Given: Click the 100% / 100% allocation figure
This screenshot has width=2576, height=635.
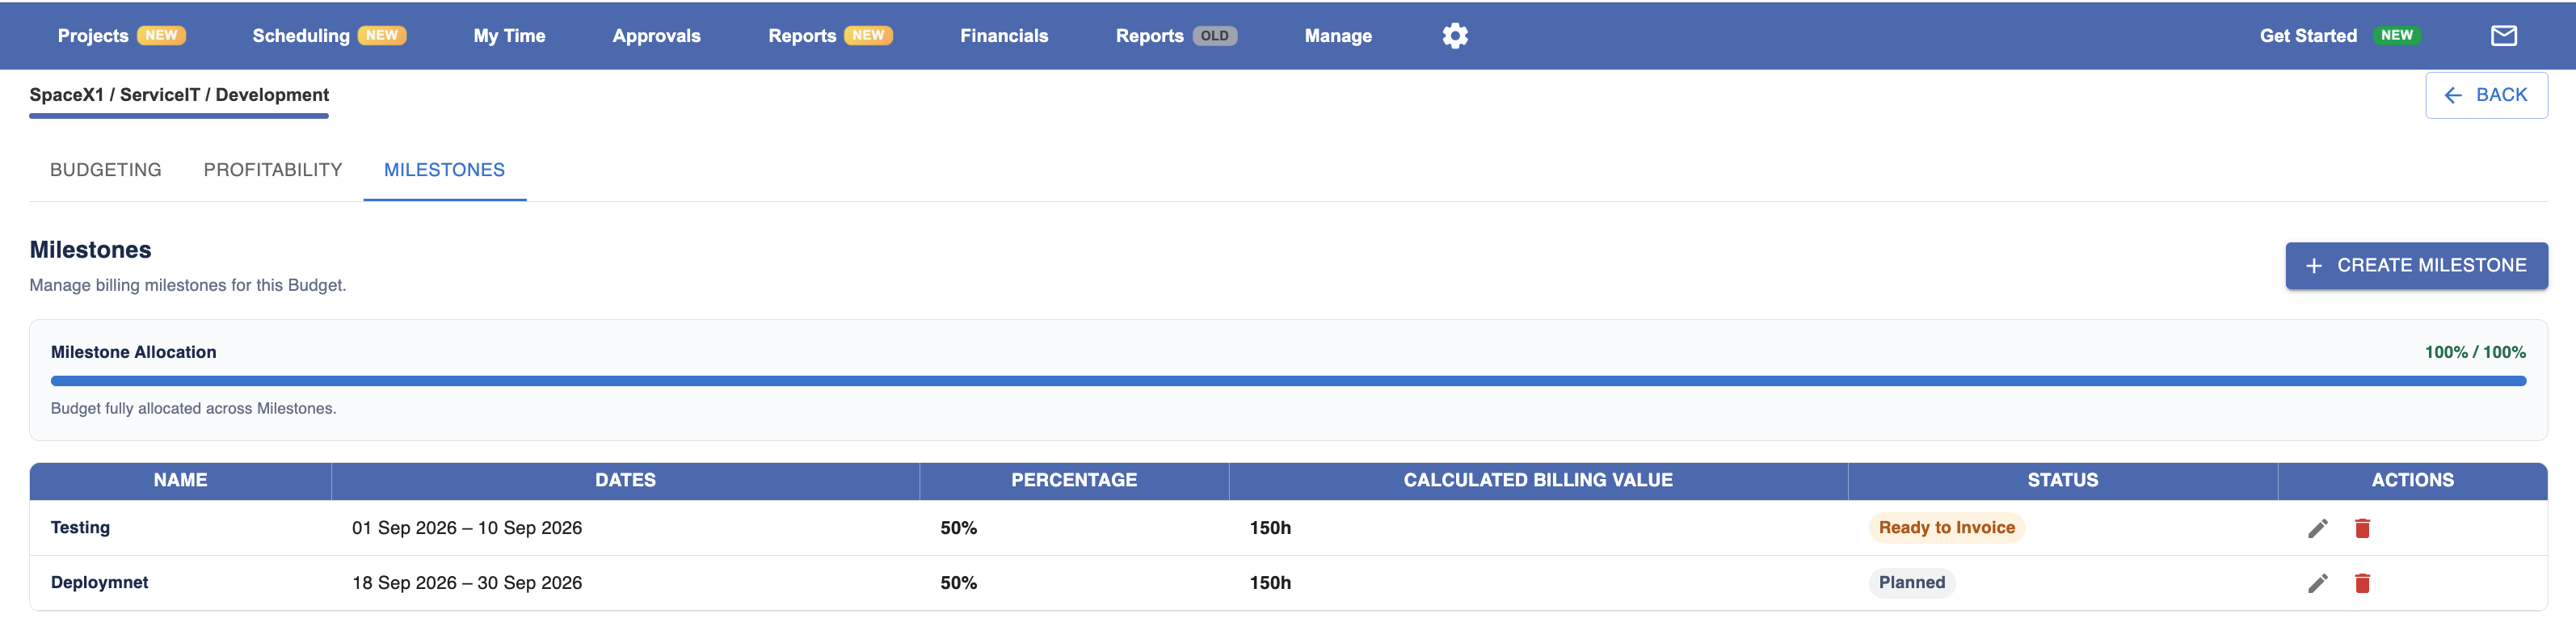Looking at the screenshot, I should pos(2475,352).
